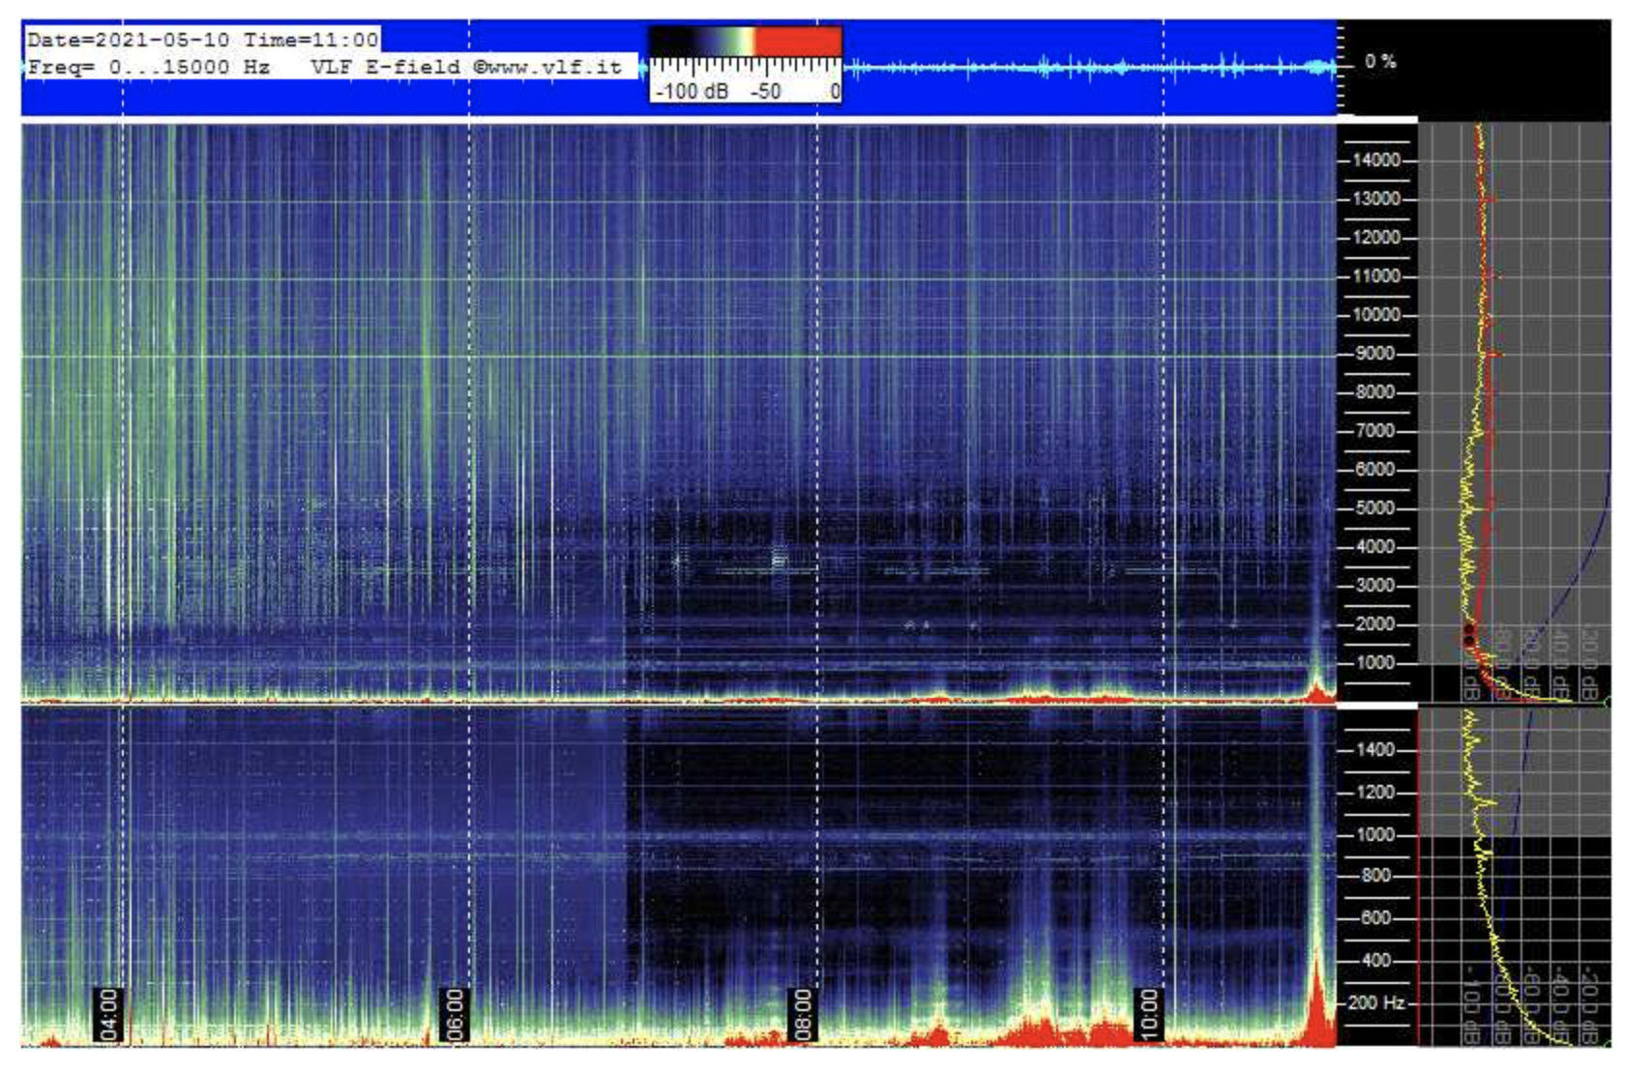This screenshot has width=1652, height=1071.
Task: Select the 06:00 time marker
Action: [x=454, y=1014]
